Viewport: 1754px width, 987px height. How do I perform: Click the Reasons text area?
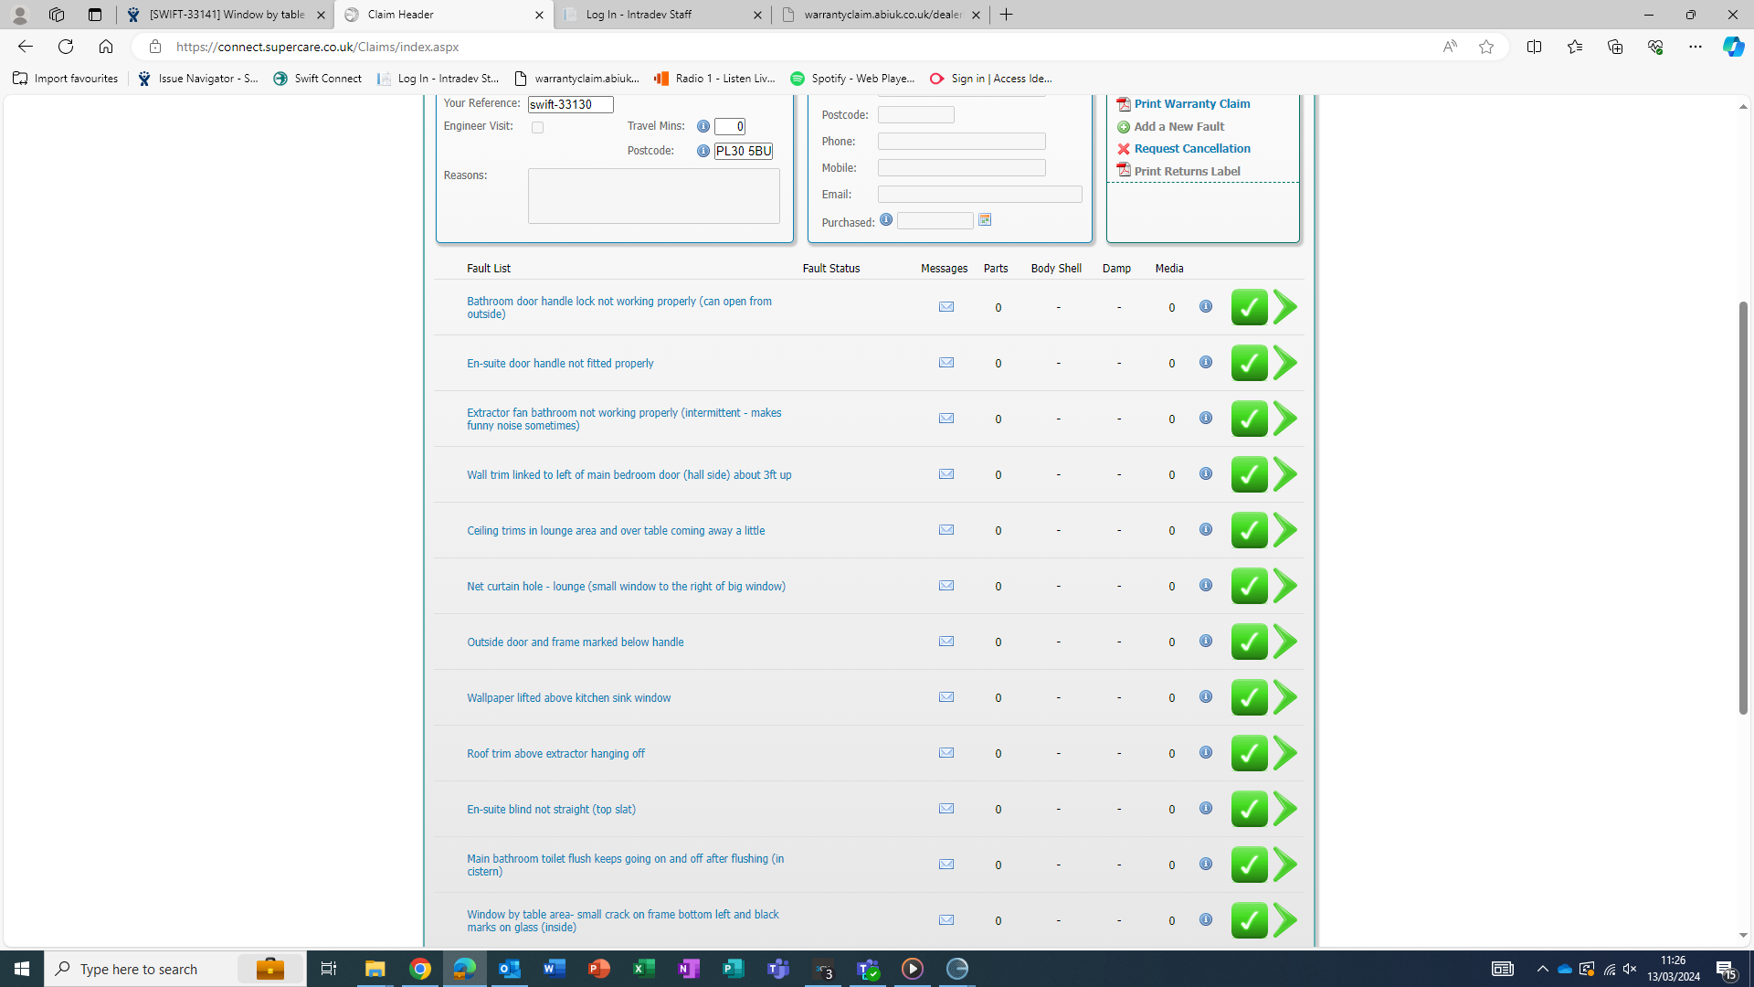click(x=653, y=196)
